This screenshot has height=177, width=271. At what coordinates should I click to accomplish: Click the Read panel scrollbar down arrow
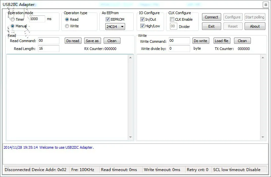tap(130, 137)
